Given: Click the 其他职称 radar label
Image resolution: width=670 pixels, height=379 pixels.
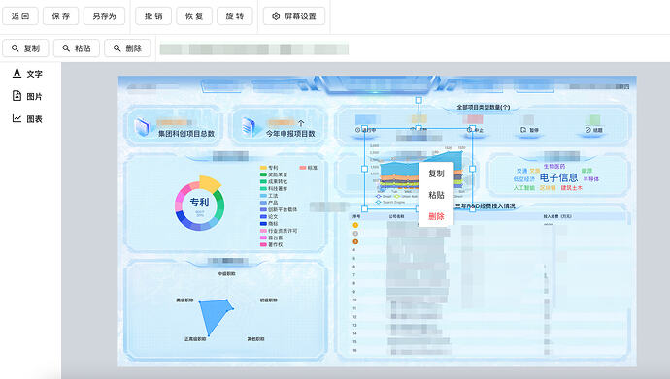Looking at the screenshot, I should coord(255,339).
